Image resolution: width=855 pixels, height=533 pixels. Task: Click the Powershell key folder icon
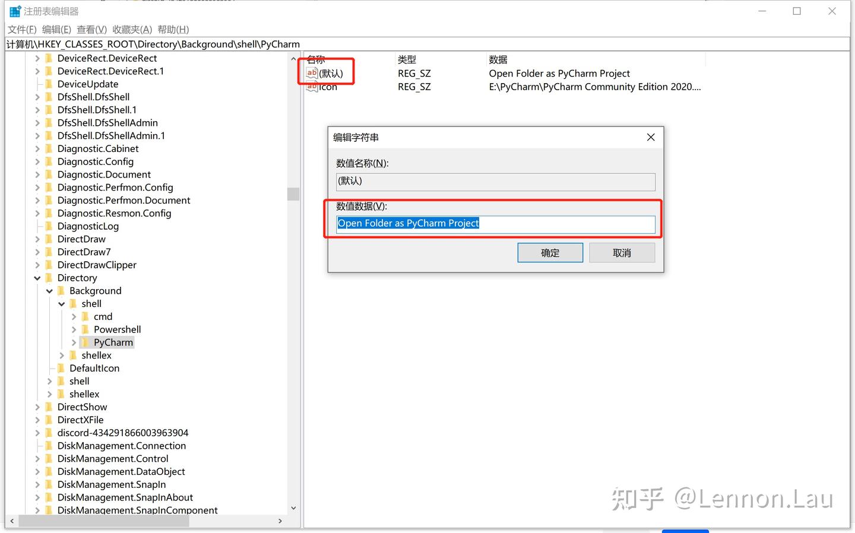(x=84, y=329)
